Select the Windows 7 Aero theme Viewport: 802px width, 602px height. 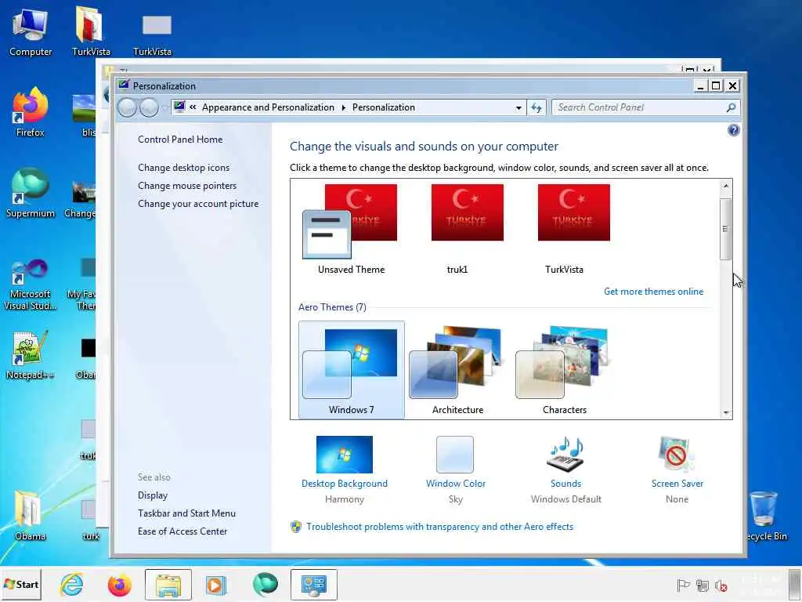(352, 370)
